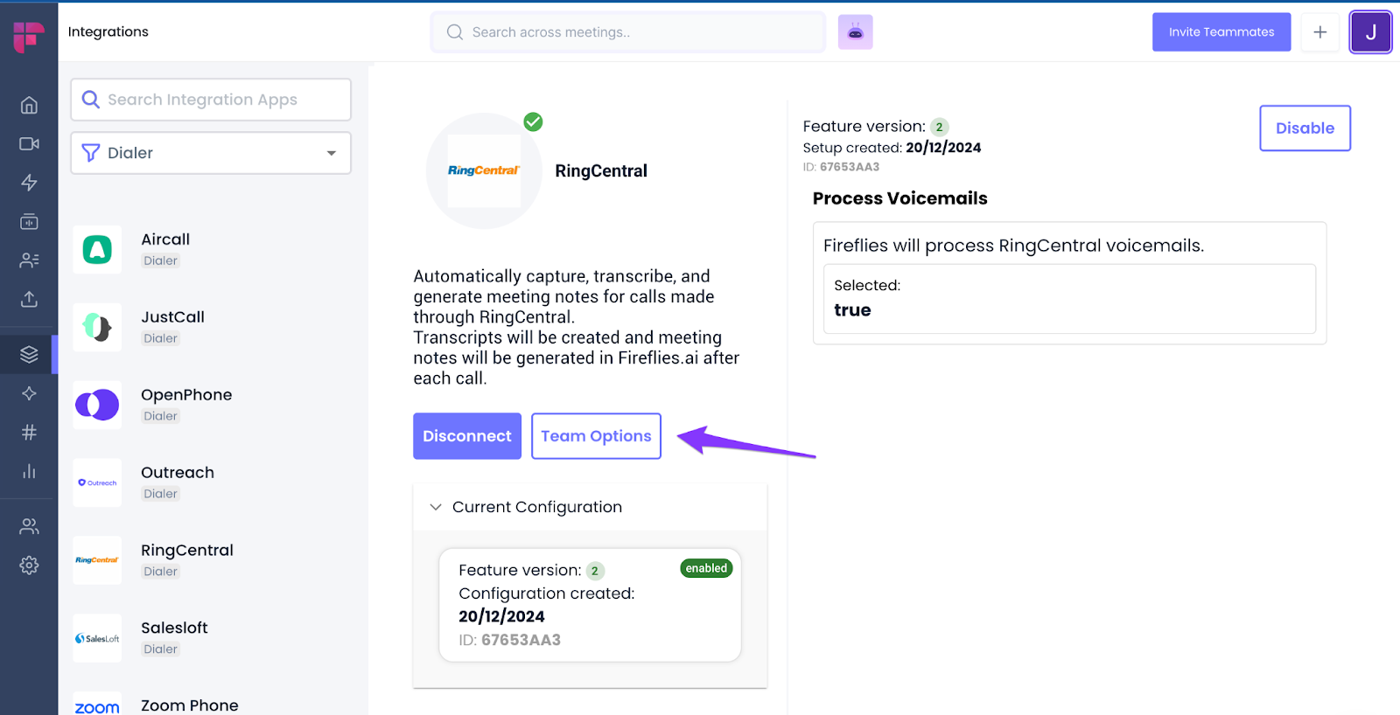
Task: Open the Analytics bar chart icon
Action: tap(29, 471)
